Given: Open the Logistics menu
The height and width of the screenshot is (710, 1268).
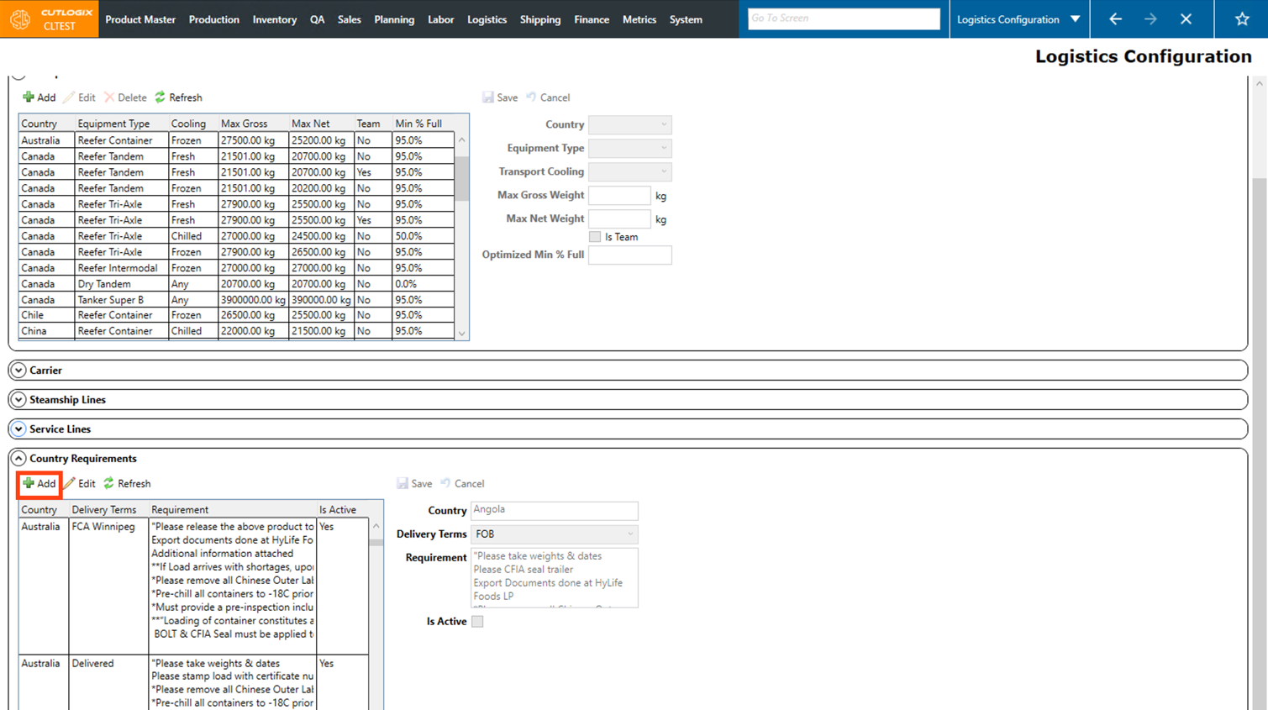Looking at the screenshot, I should [x=487, y=19].
